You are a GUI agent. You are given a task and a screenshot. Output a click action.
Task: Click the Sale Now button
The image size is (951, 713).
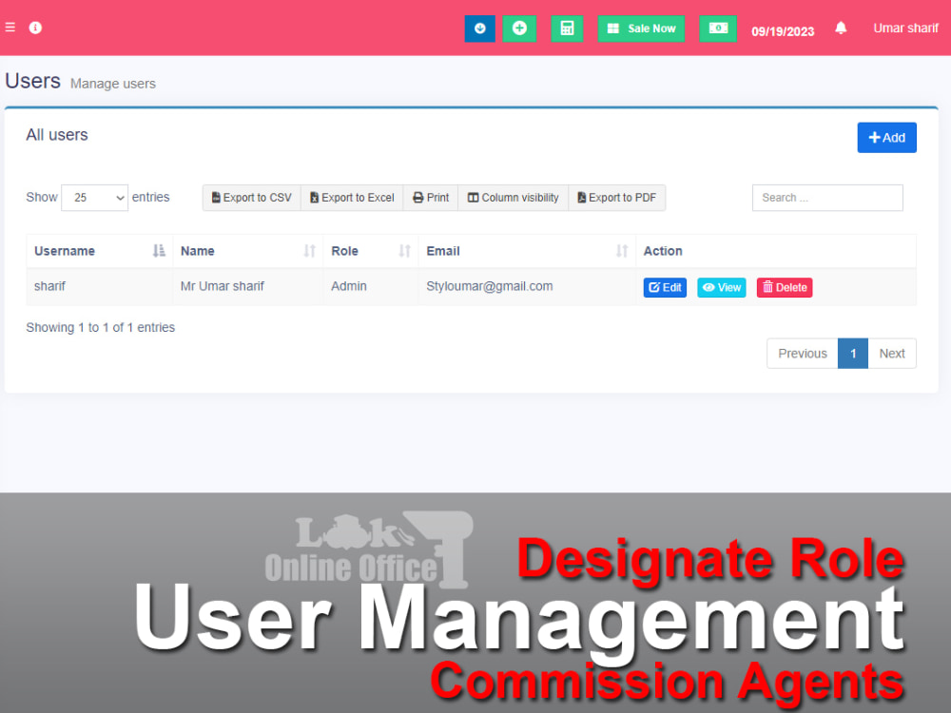click(641, 29)
